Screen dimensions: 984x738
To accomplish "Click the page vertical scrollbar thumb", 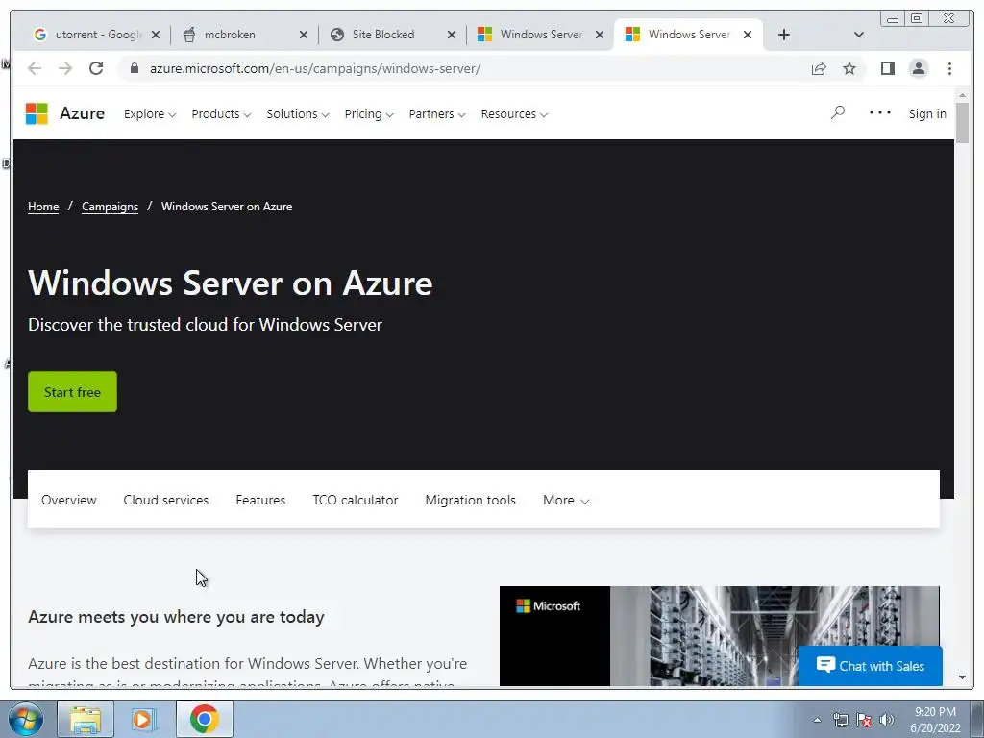I will tap(962, 123).
